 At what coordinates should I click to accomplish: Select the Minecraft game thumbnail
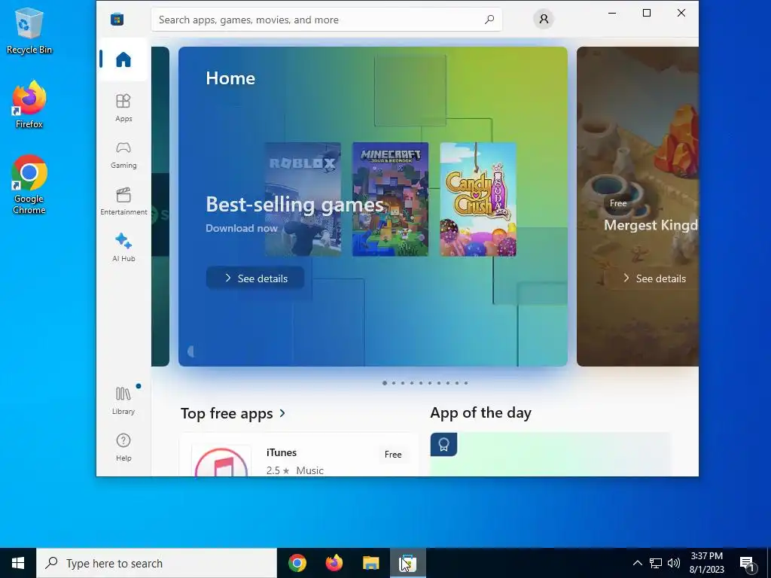(391, 199)
